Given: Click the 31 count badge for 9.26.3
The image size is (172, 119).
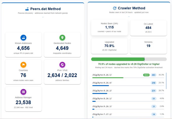Looking at the screenshot, I should tap(154, 106).
